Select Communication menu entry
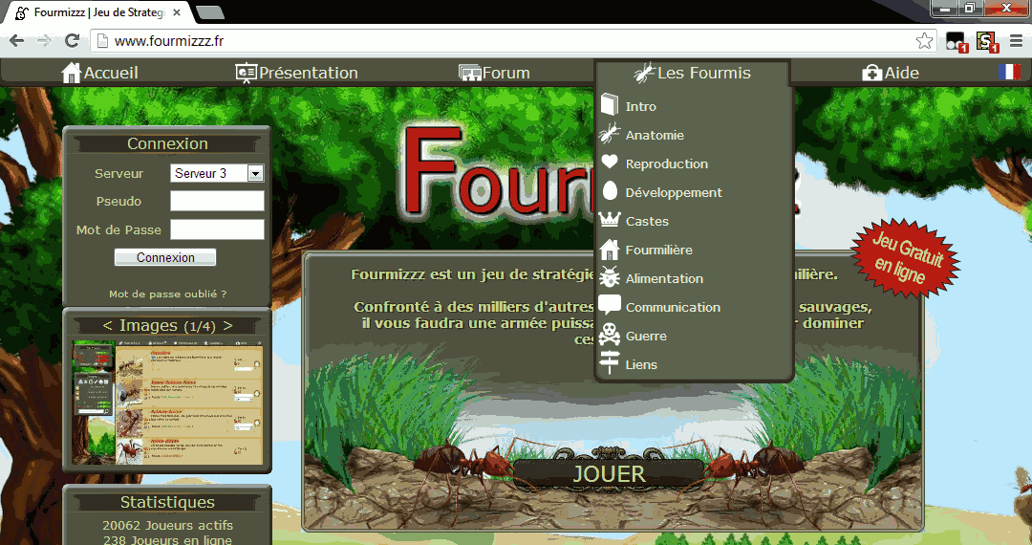The width and height of the screenshot is (1032, 545). tap(673, 307)
